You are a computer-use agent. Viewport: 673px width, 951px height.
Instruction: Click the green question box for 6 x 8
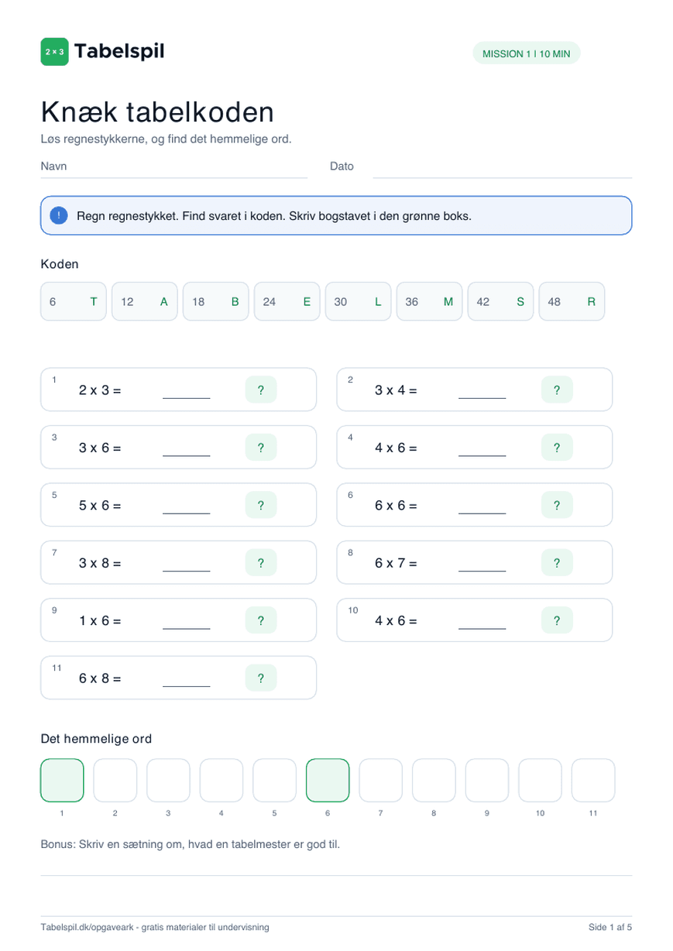tap(261, 678)
